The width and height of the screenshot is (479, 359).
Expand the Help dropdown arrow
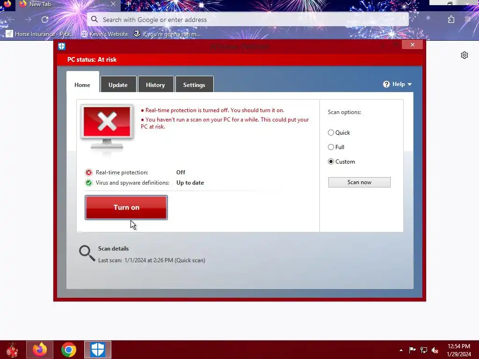click(x=410, y=85)
